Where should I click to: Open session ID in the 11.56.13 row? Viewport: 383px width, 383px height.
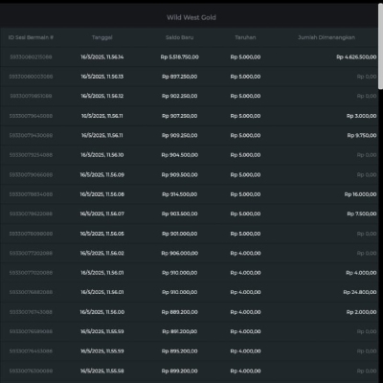[31, 77]
